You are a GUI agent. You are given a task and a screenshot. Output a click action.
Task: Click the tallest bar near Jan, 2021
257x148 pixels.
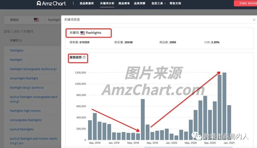[224, 106]
